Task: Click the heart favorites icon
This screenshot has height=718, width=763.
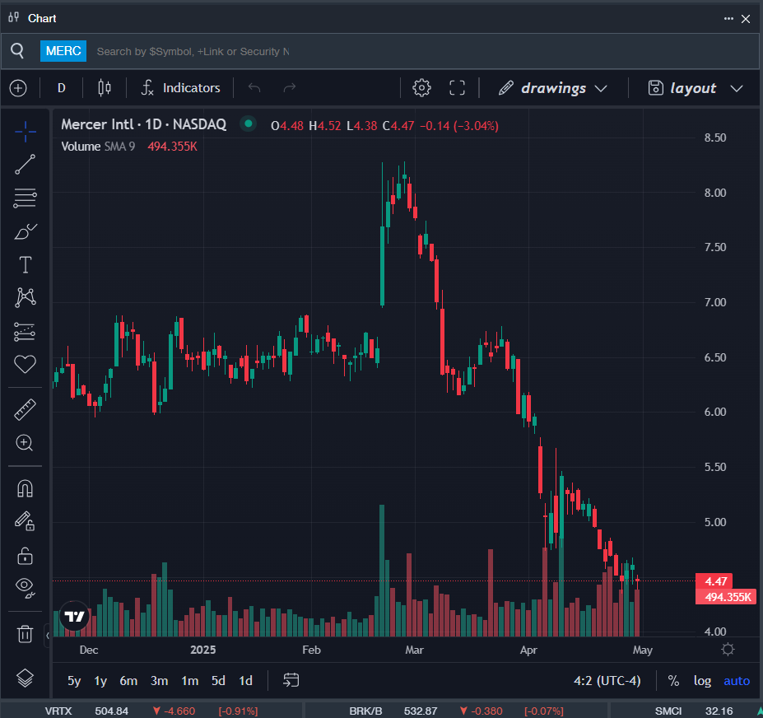Action: tap(26, 364)
